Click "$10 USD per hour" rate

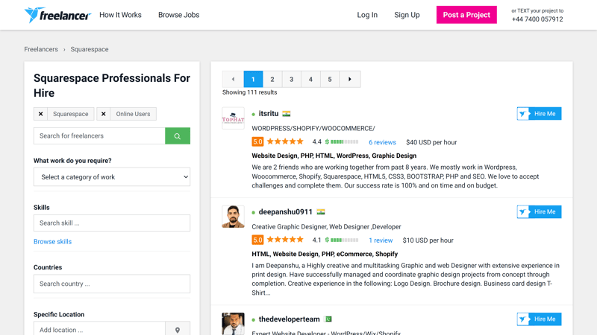[428, 240]
